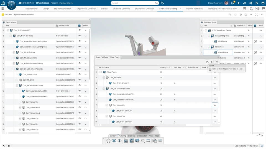The height and width of the screenshot is (149, 266).
Task: Toggle visibility of Conf_MLG Equipments
Action: [80, 58]
